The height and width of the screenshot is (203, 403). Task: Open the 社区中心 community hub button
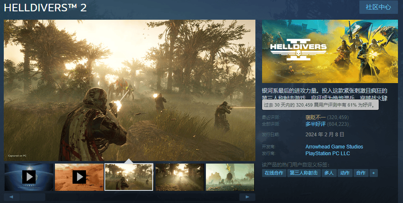coord(378,7)
